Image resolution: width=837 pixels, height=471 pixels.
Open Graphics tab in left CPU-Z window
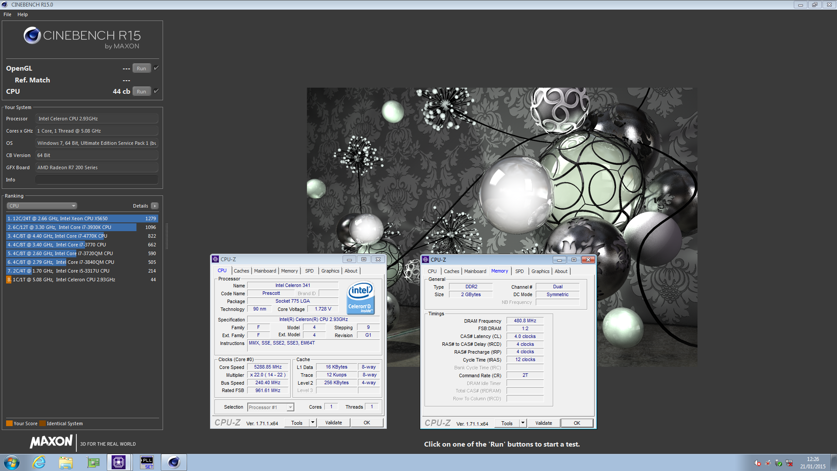pyautogui.click(x=330, y=271)
